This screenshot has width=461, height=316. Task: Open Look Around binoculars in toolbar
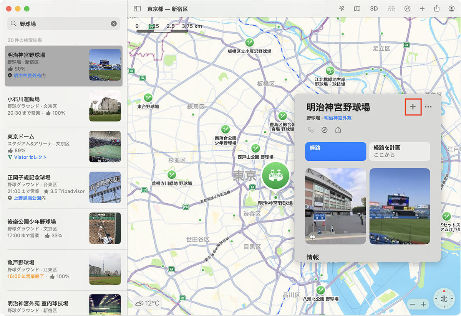click(x=391, y=8)
